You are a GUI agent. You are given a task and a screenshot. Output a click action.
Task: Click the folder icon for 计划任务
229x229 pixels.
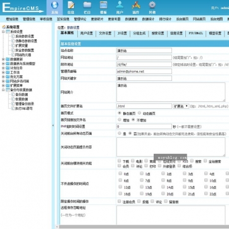[x=8, y=68]
